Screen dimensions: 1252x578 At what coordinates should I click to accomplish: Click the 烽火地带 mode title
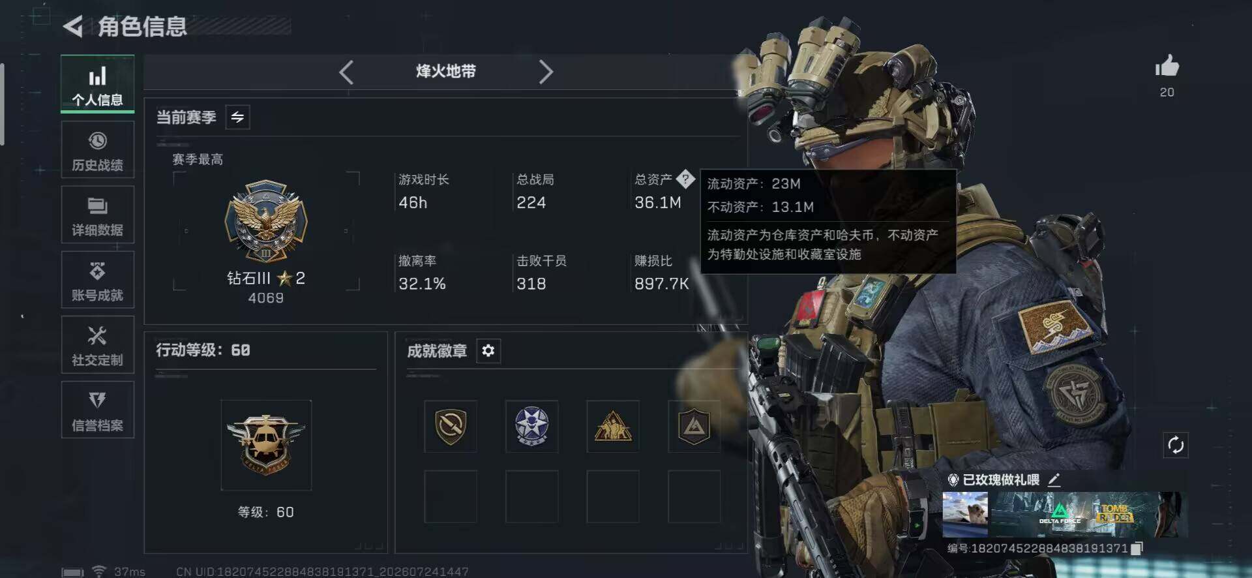coord(446,71)
